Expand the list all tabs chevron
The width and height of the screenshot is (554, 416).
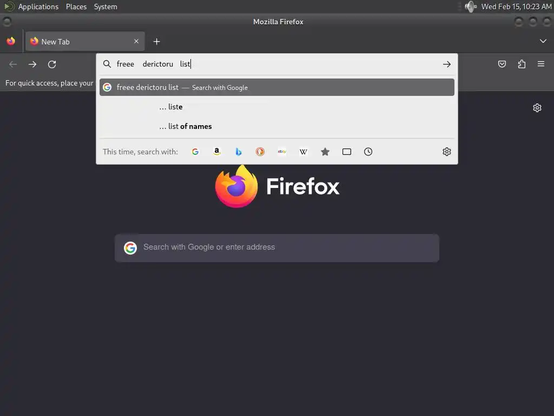tap(543, 41)
